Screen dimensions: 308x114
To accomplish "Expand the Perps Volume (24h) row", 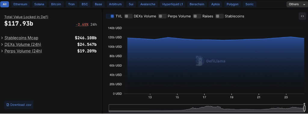I will tap(49, 51).
